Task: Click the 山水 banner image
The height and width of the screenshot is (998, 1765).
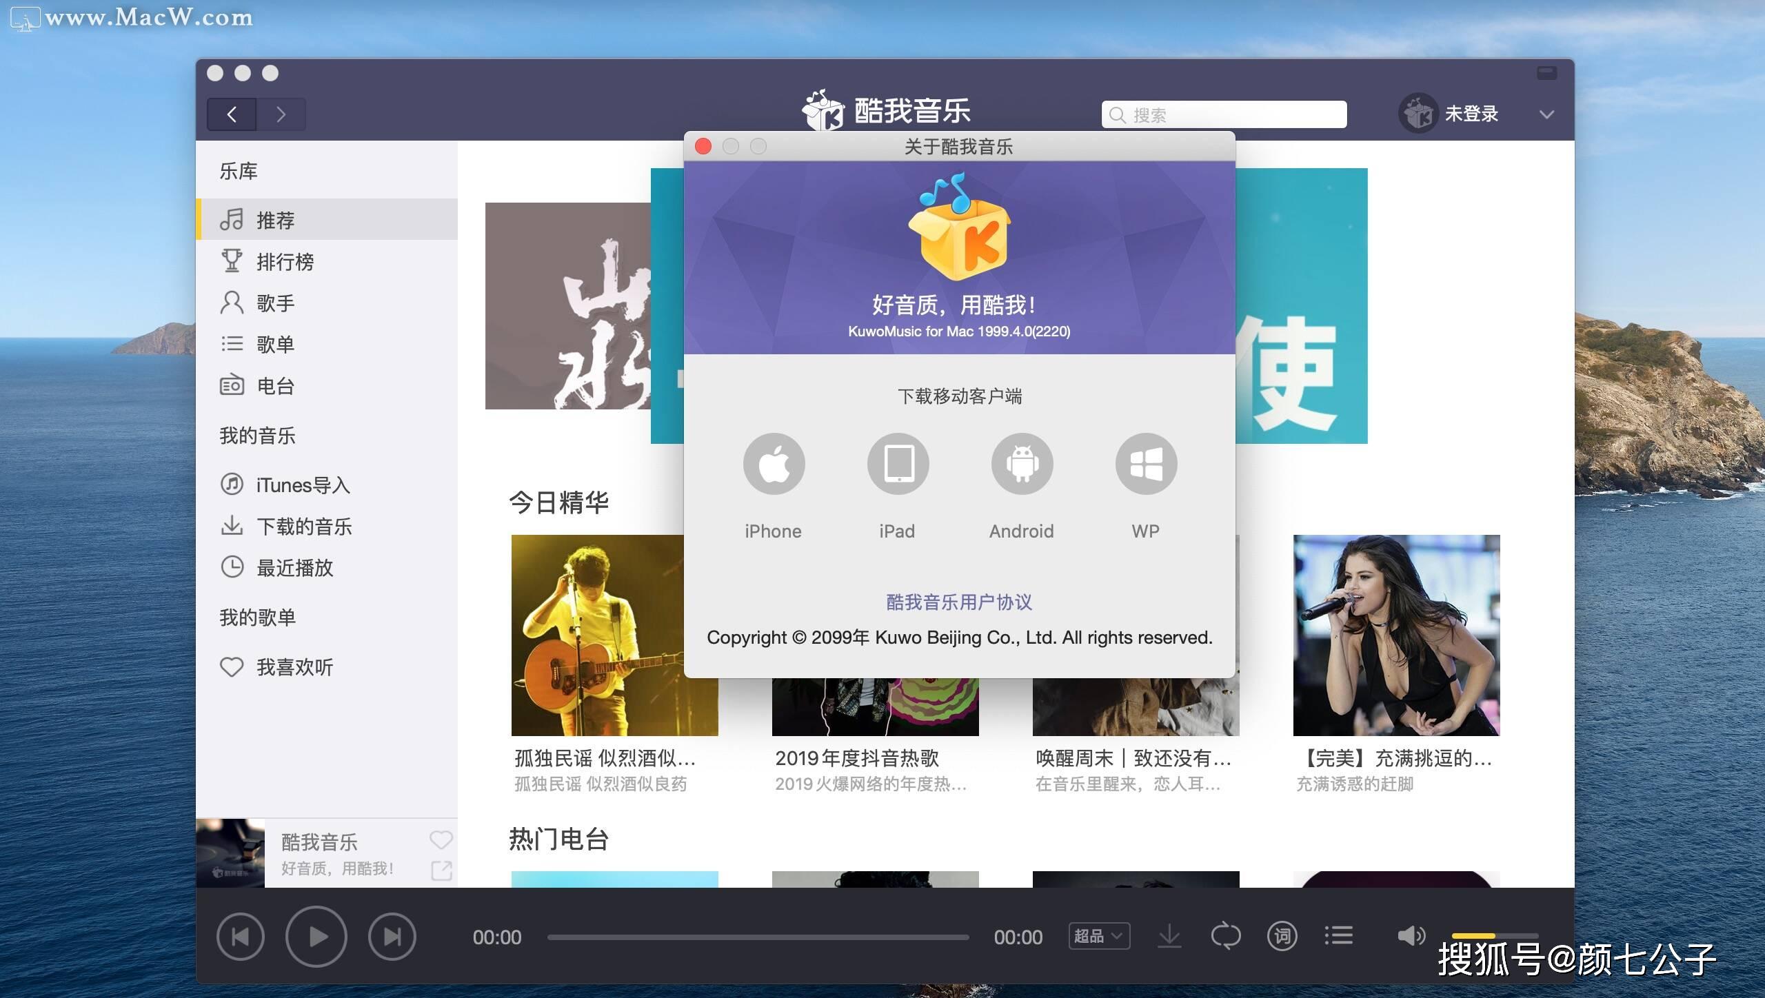Action: click(x=568, y=306)
